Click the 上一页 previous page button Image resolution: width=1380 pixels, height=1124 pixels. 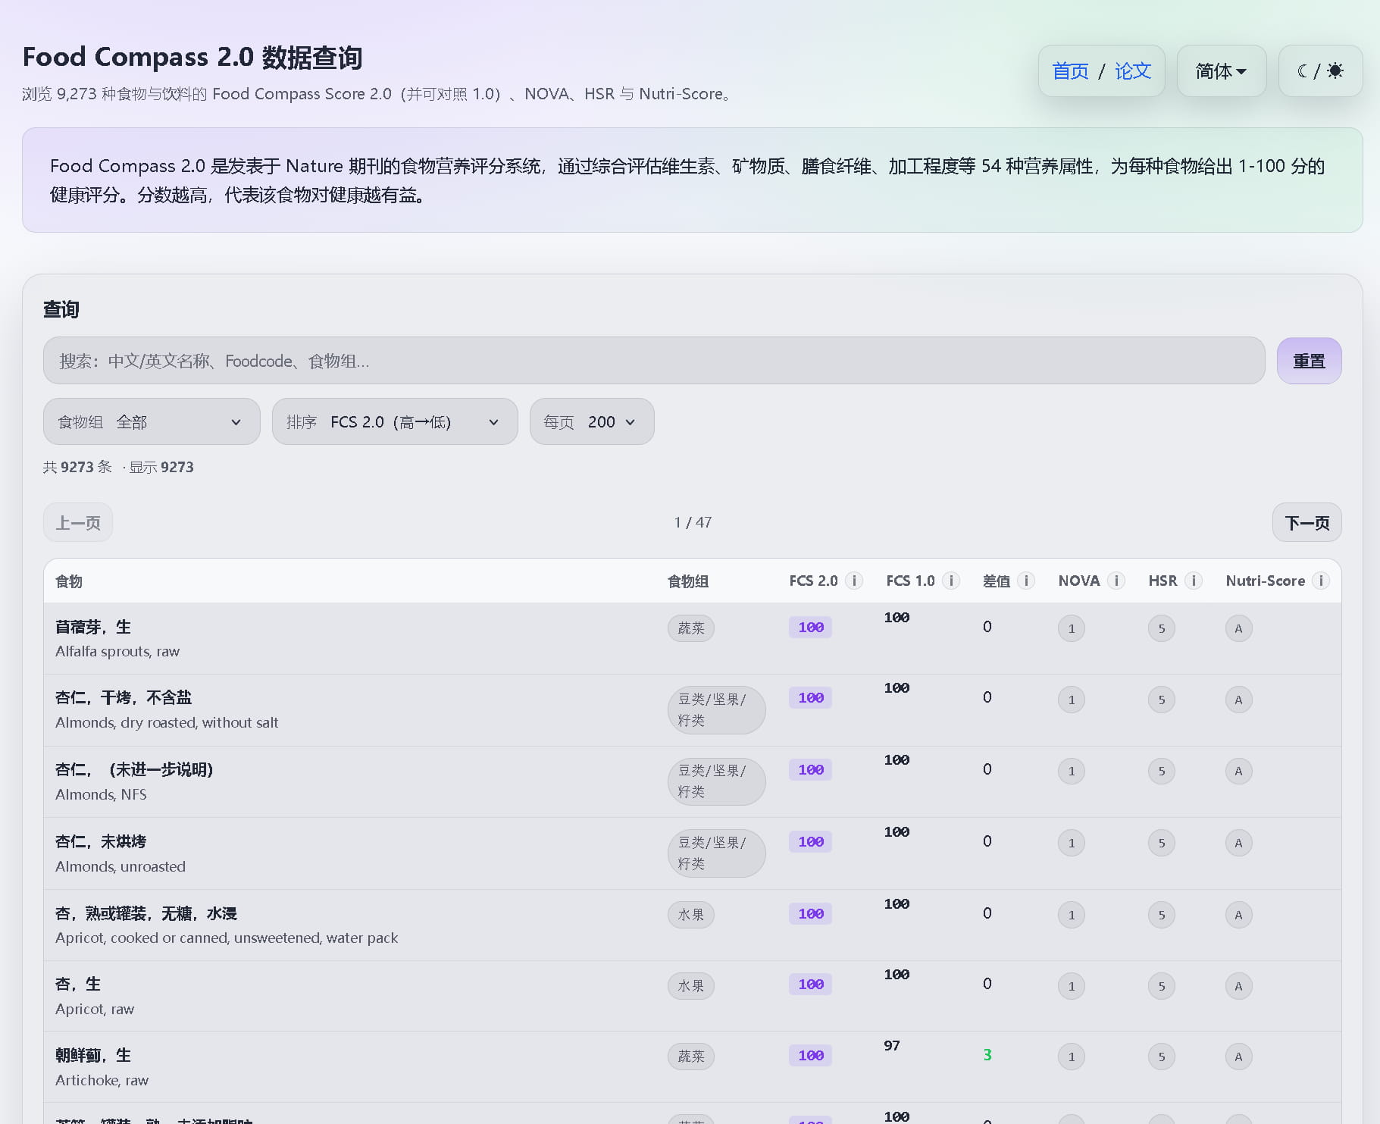(78, 522)
